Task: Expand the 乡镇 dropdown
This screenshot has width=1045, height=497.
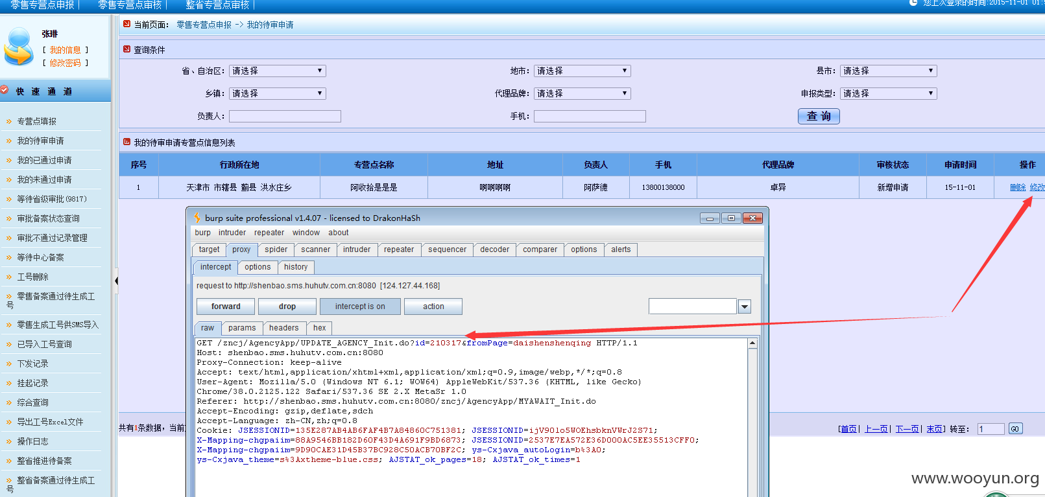Action: [277, 93]
